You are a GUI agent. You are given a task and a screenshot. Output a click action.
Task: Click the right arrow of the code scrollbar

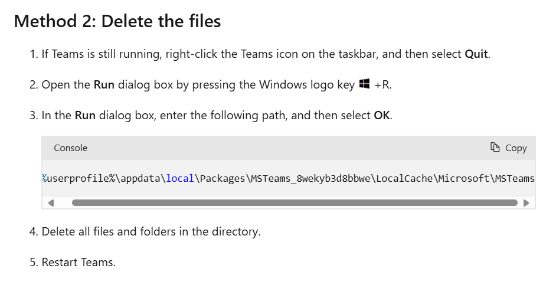click(526, 203)
